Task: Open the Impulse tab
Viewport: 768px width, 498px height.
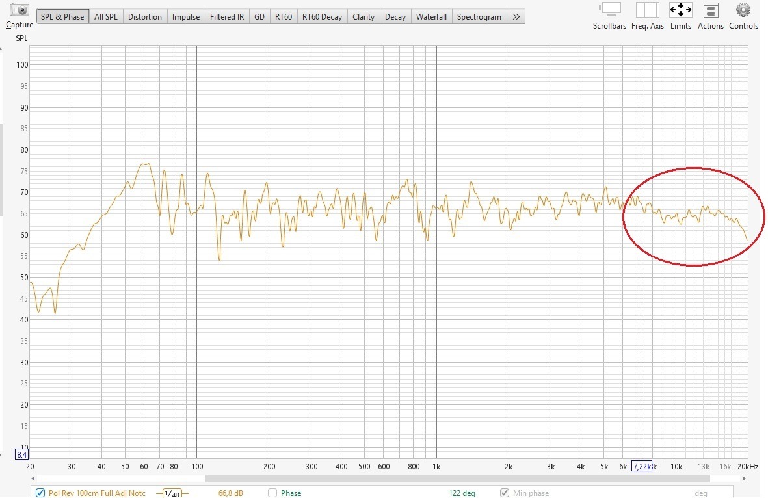Action: 186,17
